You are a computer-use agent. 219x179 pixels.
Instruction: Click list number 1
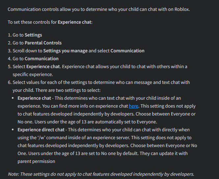click(x=10, y=35)
